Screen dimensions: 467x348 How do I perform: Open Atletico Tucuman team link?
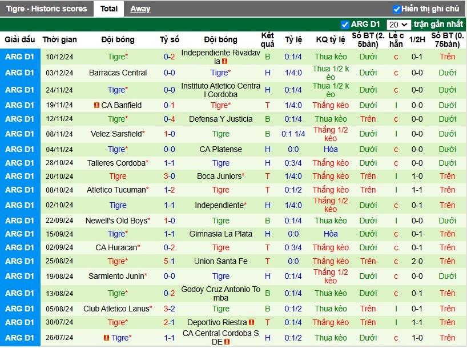click(116, 190)
